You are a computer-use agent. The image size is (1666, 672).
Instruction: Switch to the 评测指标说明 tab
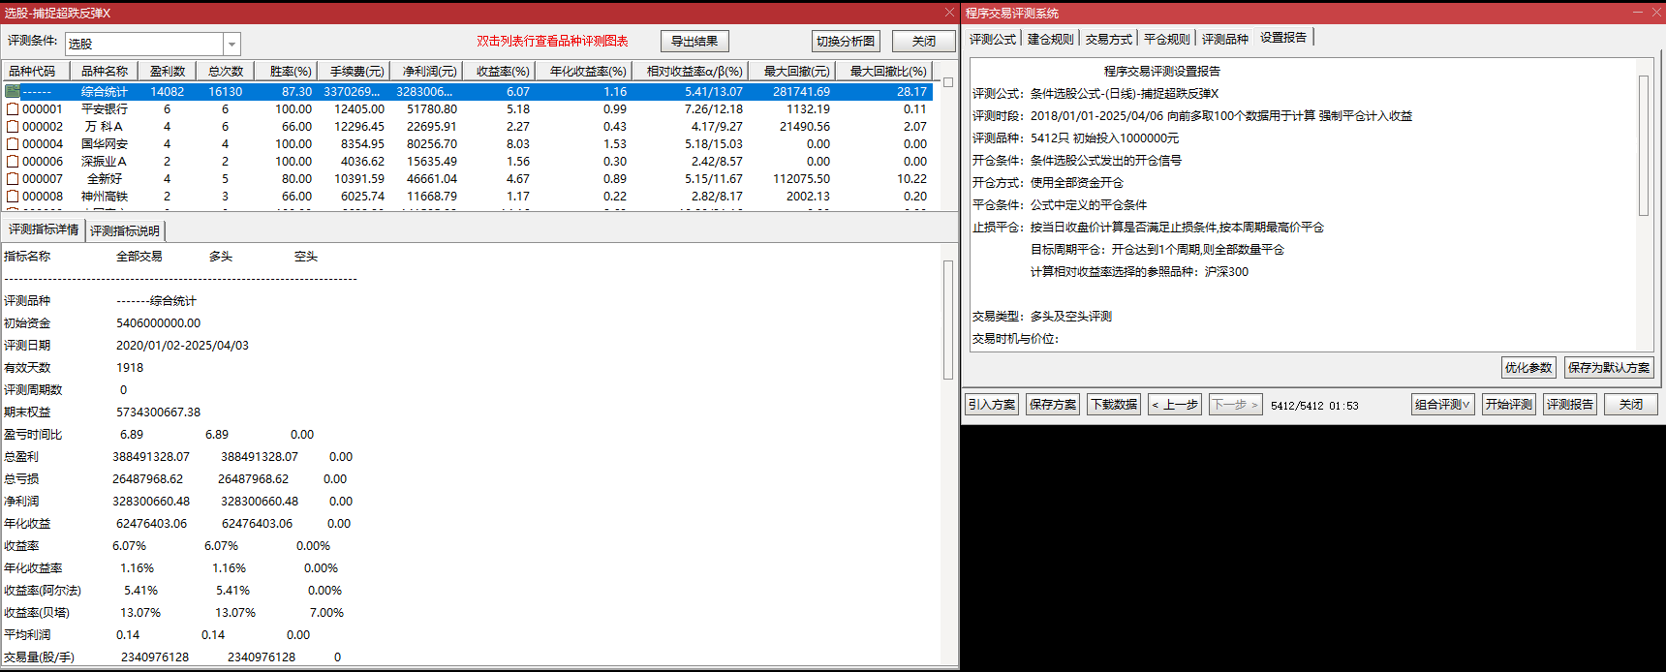tap(125, 231)
